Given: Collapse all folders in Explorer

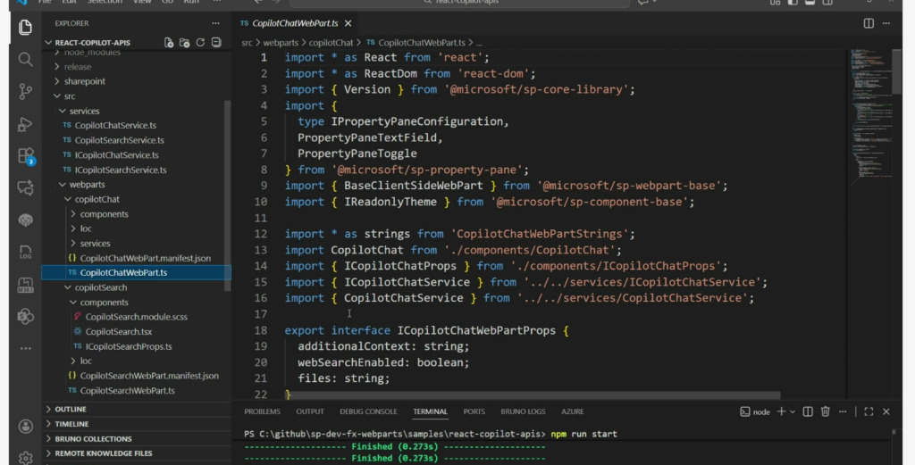Looking at the screenshot, I should (215, 43).
